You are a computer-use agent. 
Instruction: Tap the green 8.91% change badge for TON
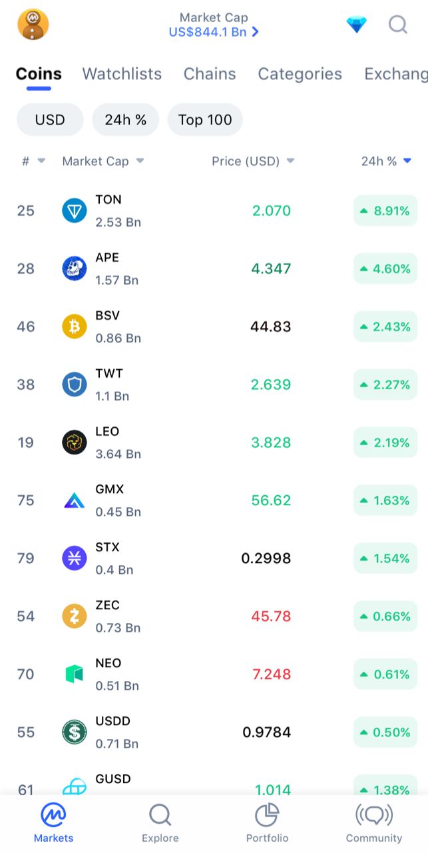pos(385,211)
